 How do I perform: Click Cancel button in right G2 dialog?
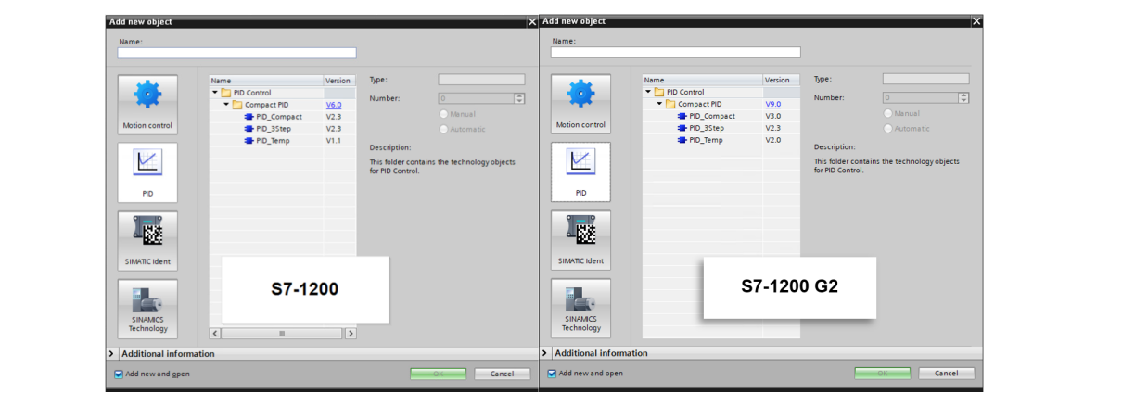coord(946,373)
